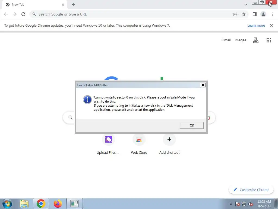Click Chrome icon in taskbar
This screenshot has height=209, width=278.
click(41, 204)
